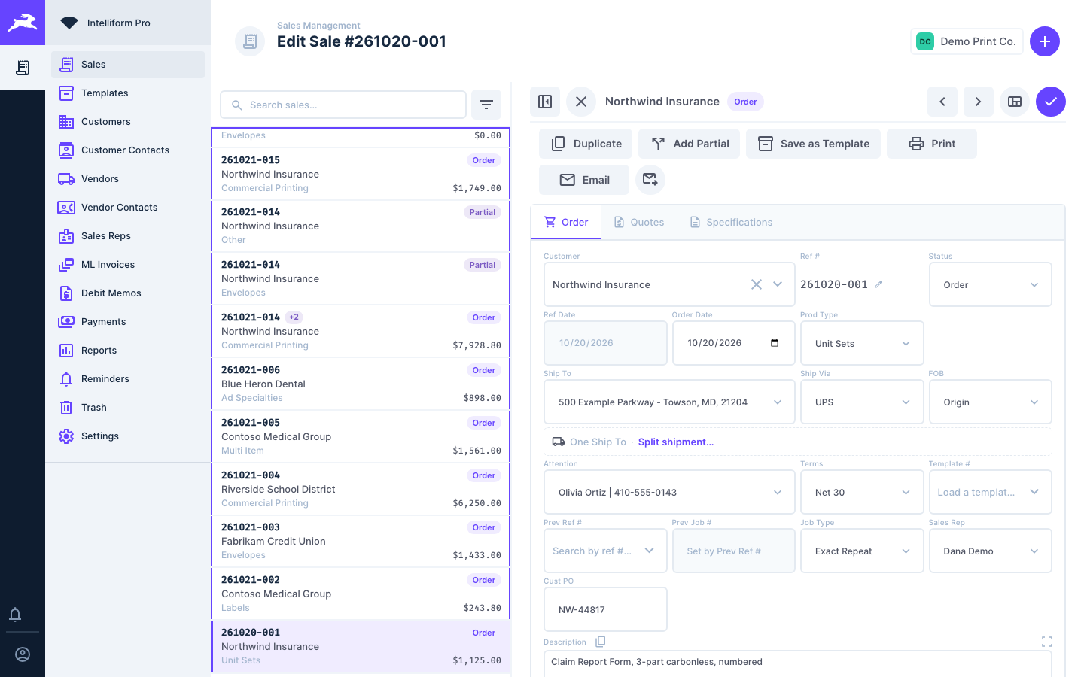Open the Prod Type dropdown showing Unit Sets
The image size is (1084, 677).
tap(862, 343)
